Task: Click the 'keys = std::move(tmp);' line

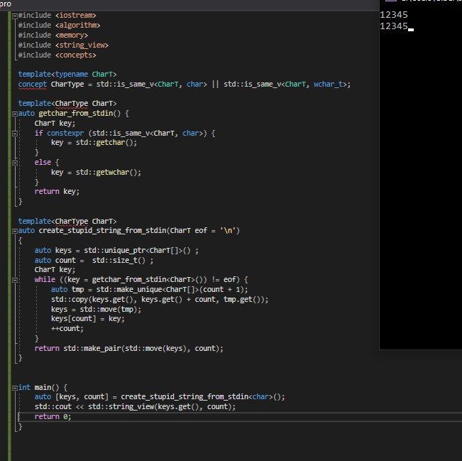Action: (x=96, y=310)
